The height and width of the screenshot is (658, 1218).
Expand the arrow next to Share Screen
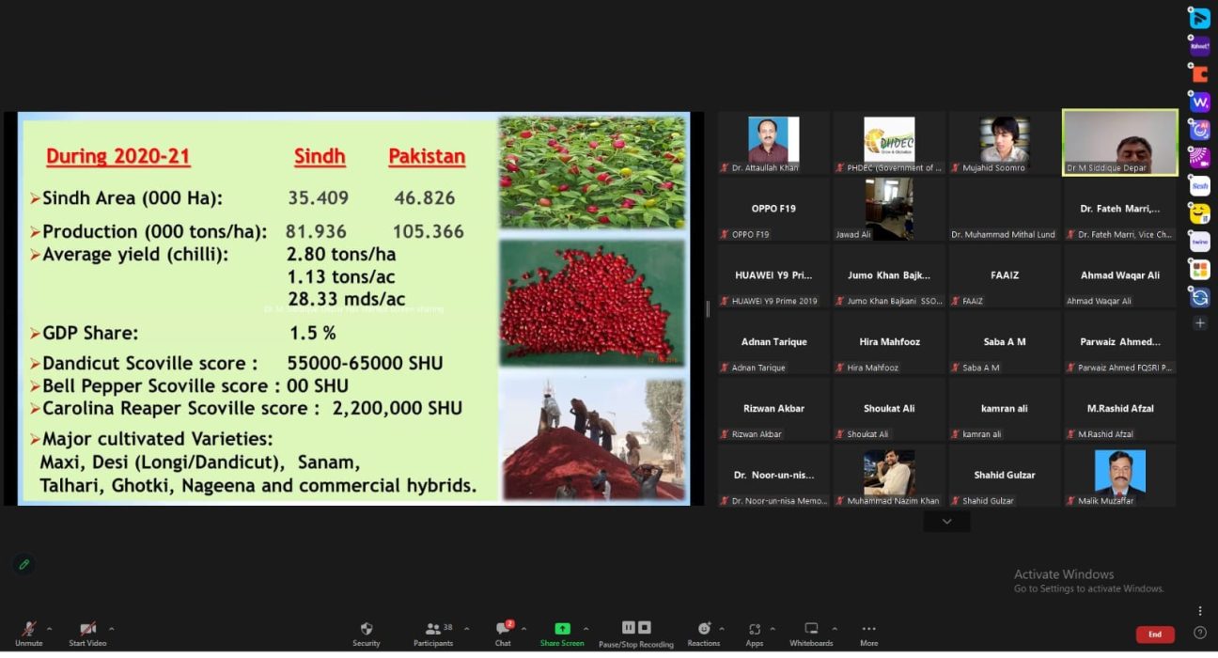[586, 629]
